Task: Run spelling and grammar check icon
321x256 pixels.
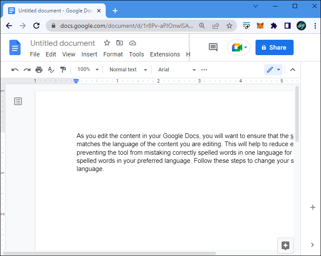Action: (51, 70)
